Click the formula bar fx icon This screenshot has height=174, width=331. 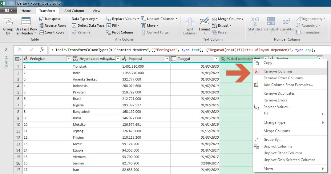(42, 50)
